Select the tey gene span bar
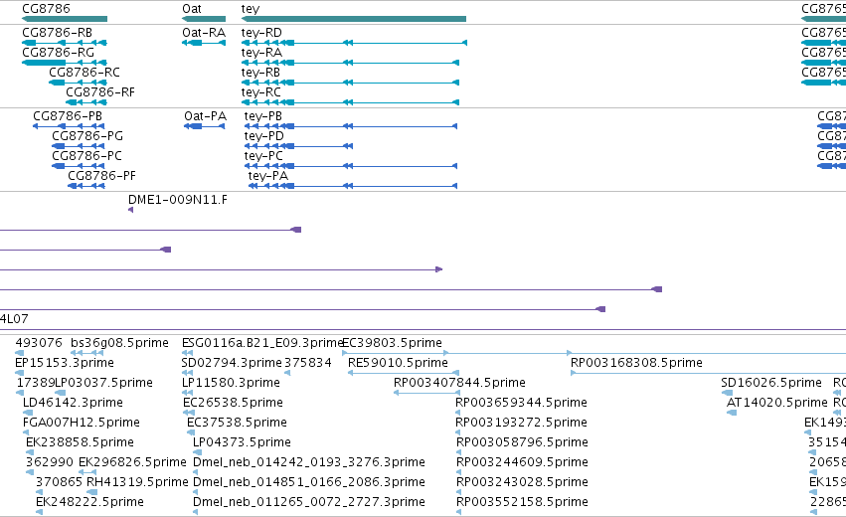The image size is (846, 517). [x=353, y=19]
